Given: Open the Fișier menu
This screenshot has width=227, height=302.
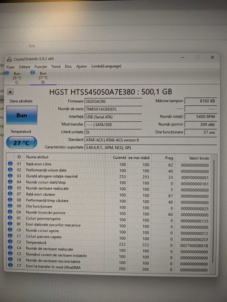Looking at the screenshot, I should point(11,67).
